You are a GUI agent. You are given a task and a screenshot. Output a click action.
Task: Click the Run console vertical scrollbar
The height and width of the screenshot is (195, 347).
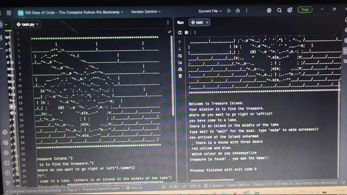(339, 130)
